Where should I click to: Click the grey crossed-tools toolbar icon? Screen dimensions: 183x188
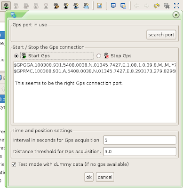click(x=167, y=6)
